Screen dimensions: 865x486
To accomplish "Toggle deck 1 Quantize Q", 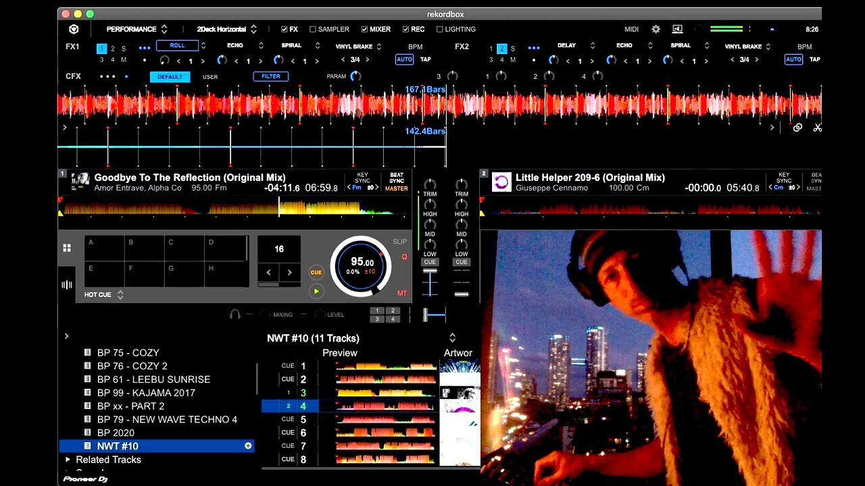I will point(405,256).
